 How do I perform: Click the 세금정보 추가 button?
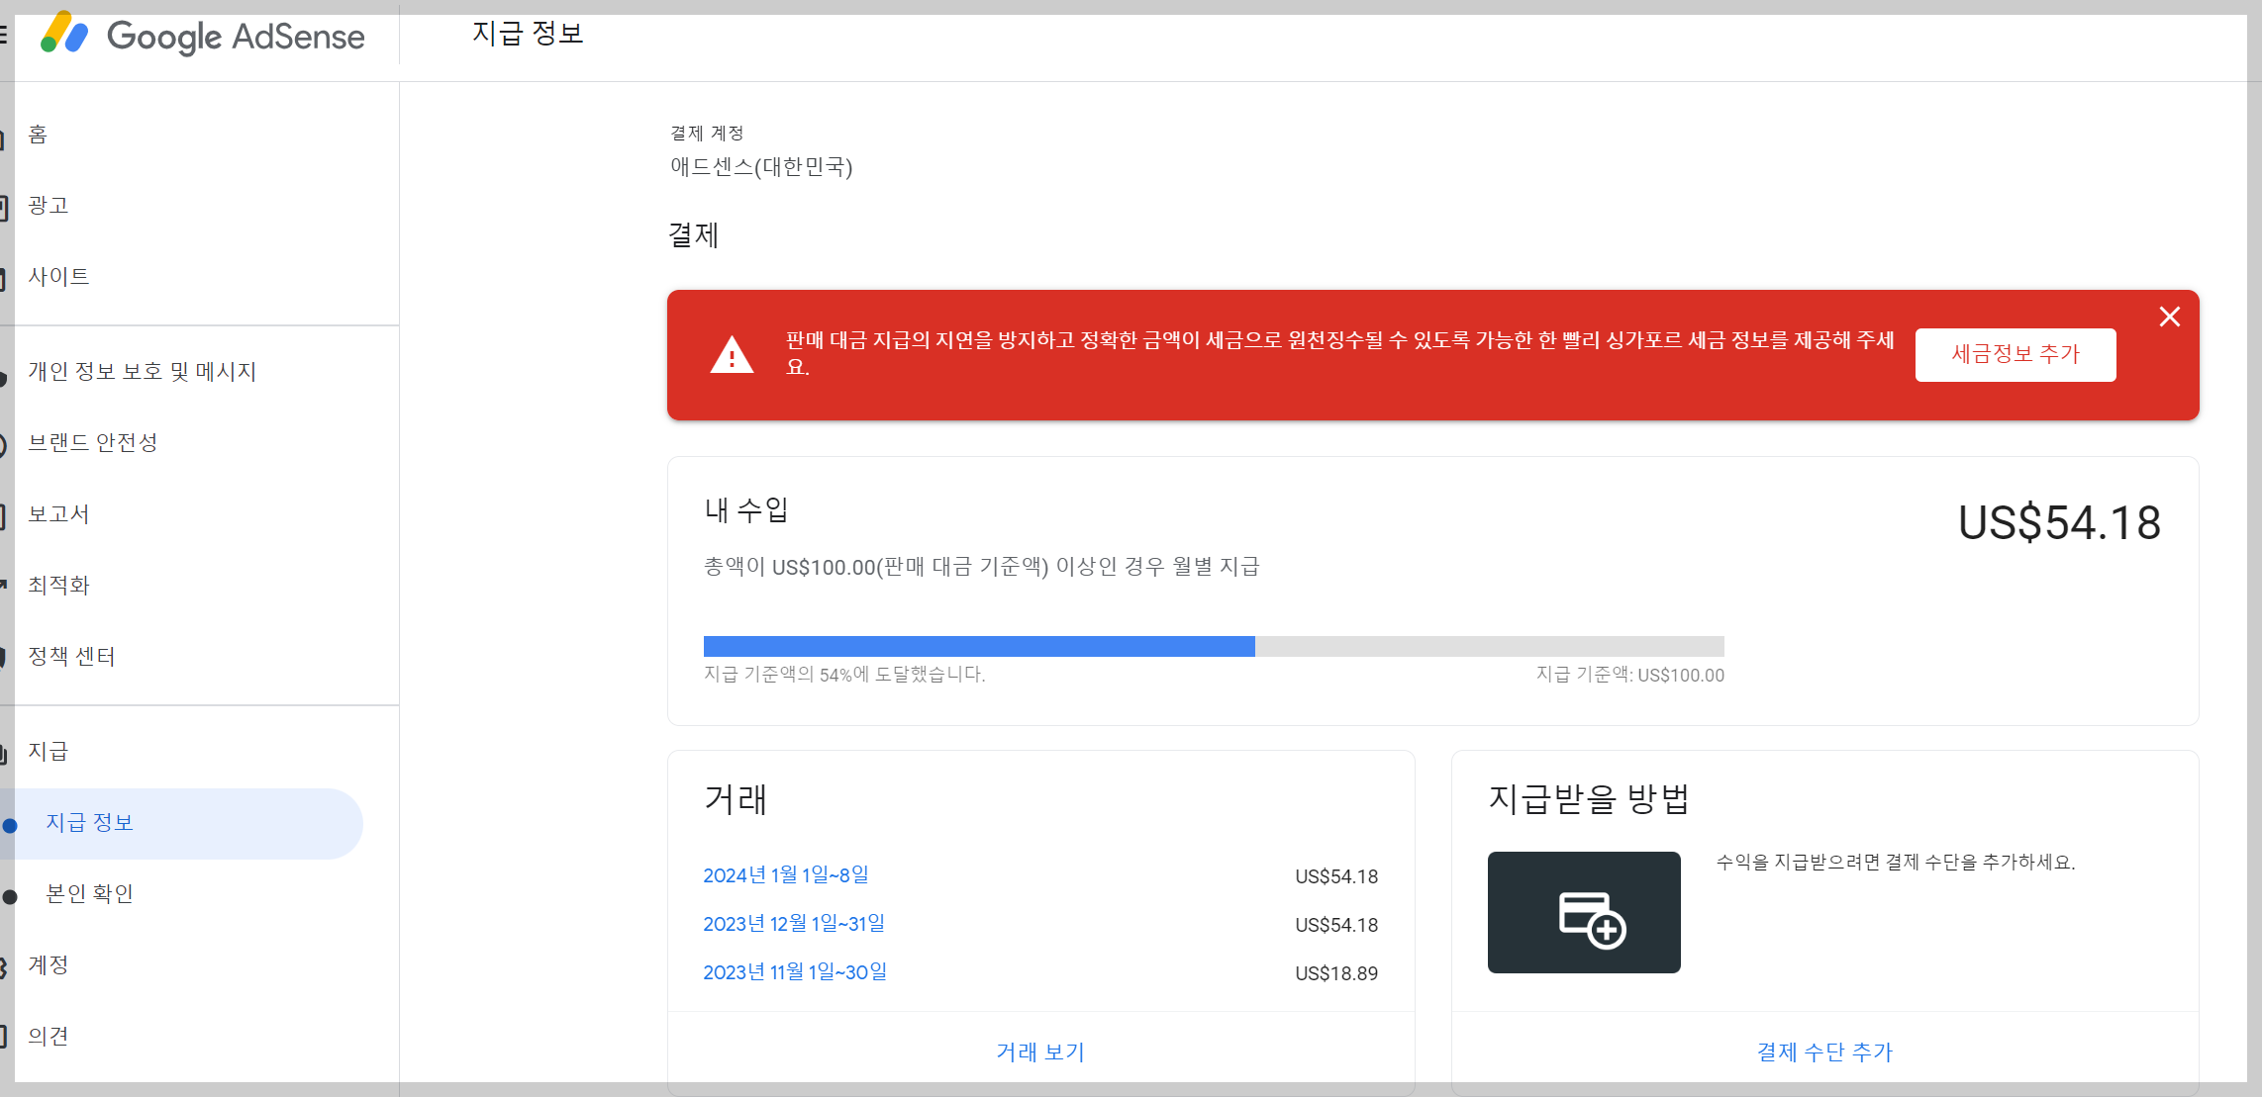(2015, 354)
